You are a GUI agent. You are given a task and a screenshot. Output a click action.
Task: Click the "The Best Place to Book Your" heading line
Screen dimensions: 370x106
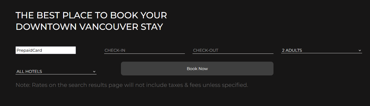91,15
